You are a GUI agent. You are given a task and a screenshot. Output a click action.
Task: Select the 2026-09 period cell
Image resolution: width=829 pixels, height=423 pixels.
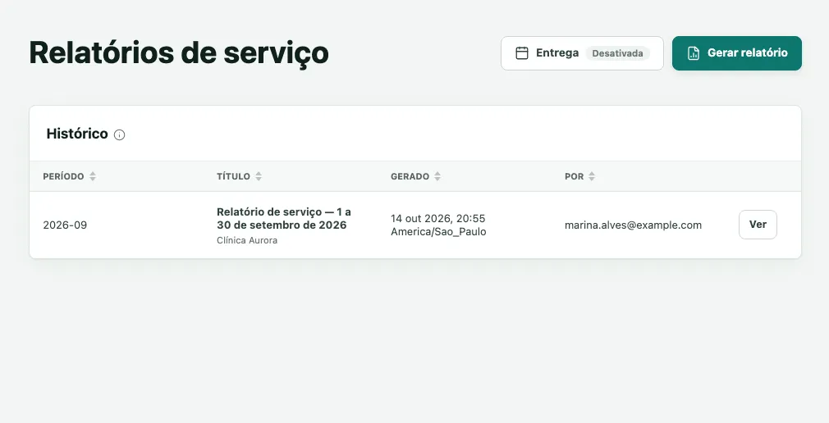pos(65,225)
